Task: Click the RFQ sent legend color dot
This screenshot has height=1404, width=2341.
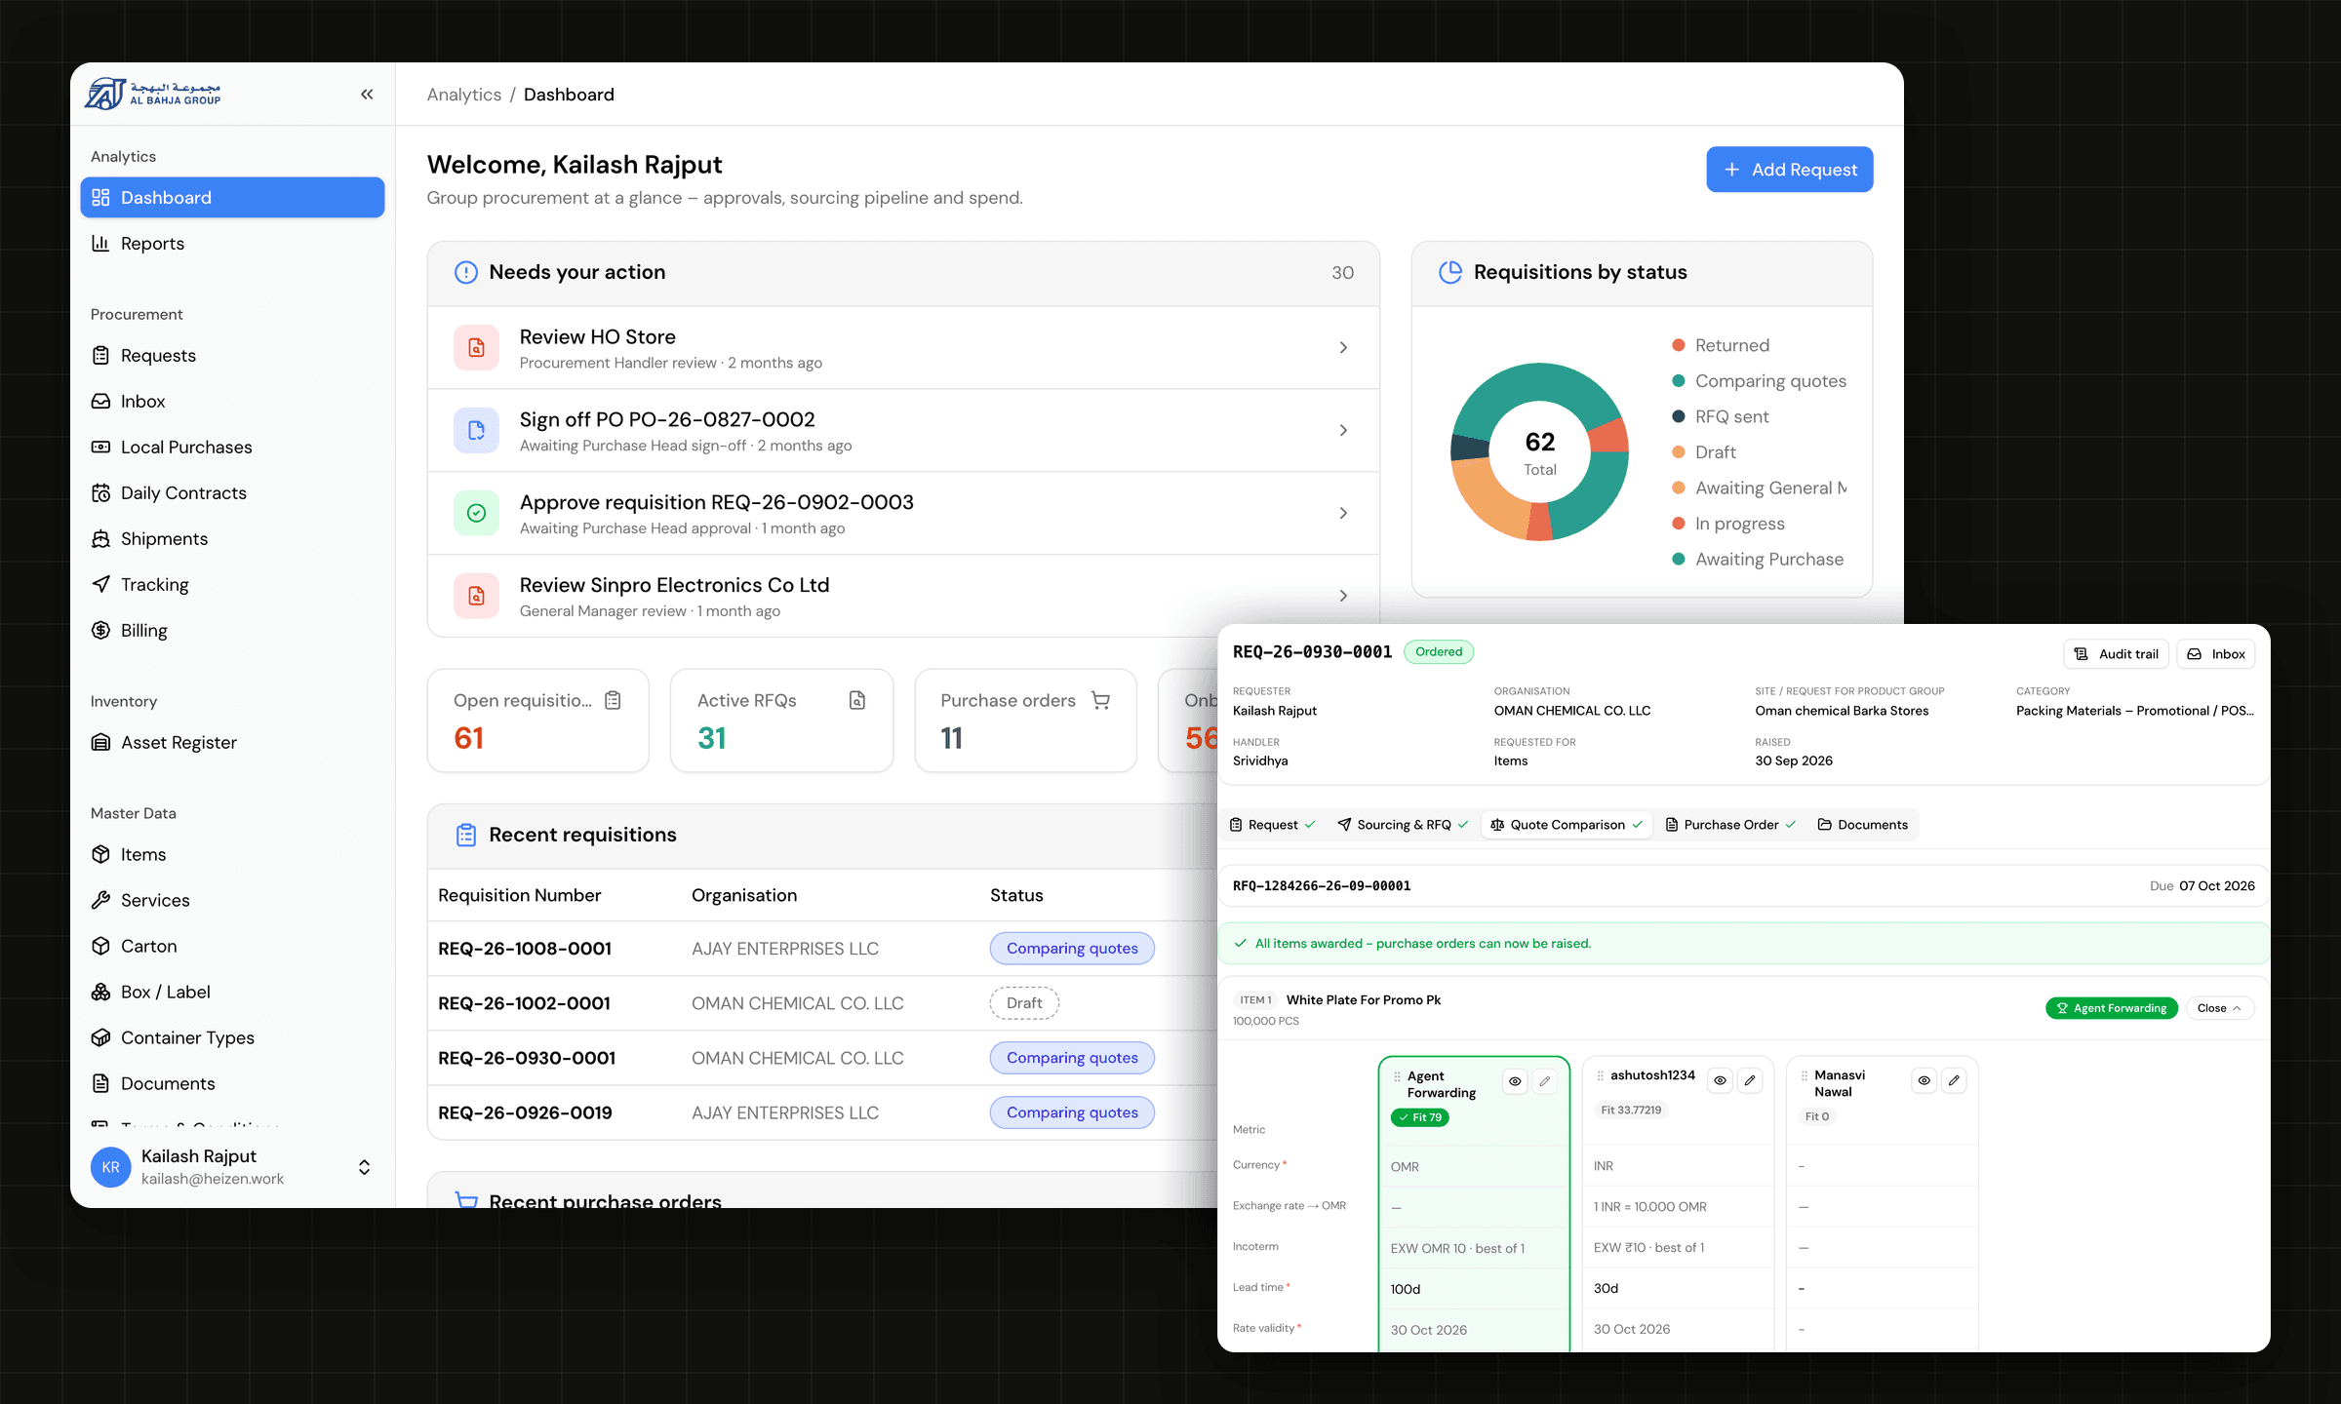Action: click(x=1679, y=416)
